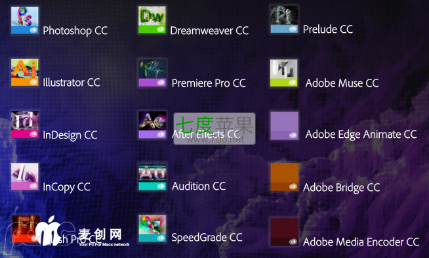The height and width of the screenshot is (258, 429).
Task: Open the Premiere Pro CC icon
Action: coord(152,73)
